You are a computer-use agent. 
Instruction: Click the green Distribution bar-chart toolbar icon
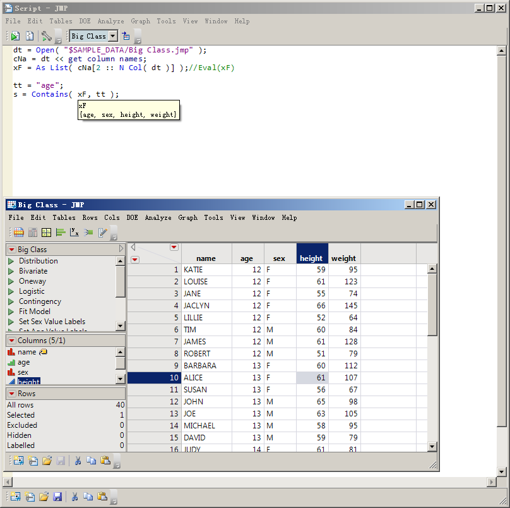(x=61, y=232)
